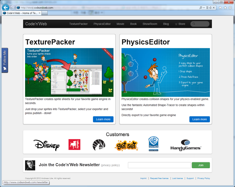Maximize the browser window

pyautogui.click(x=221, y=2)
